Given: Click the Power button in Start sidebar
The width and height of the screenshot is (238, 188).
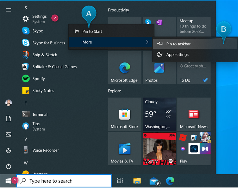Looking at the screenshot, I should point(8,166).
